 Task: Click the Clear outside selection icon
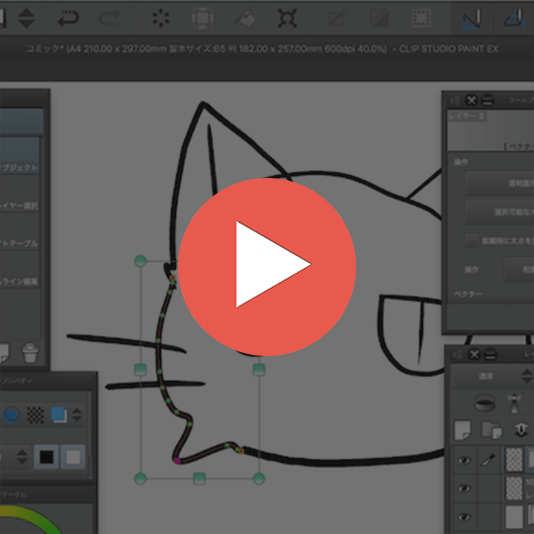click(x=203, y=18)
